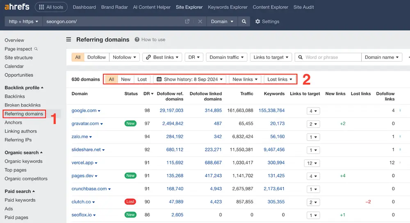
Task: Open the Best links dropdown
Action: pyautogui.click(x=162, y=57)
